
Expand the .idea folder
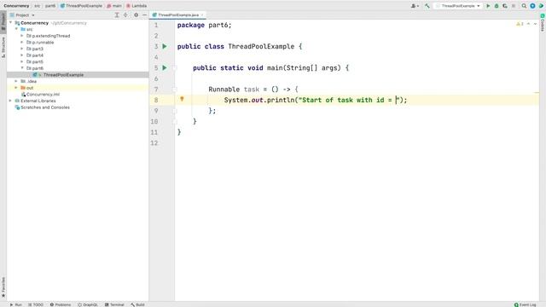[x=16, y=81]
